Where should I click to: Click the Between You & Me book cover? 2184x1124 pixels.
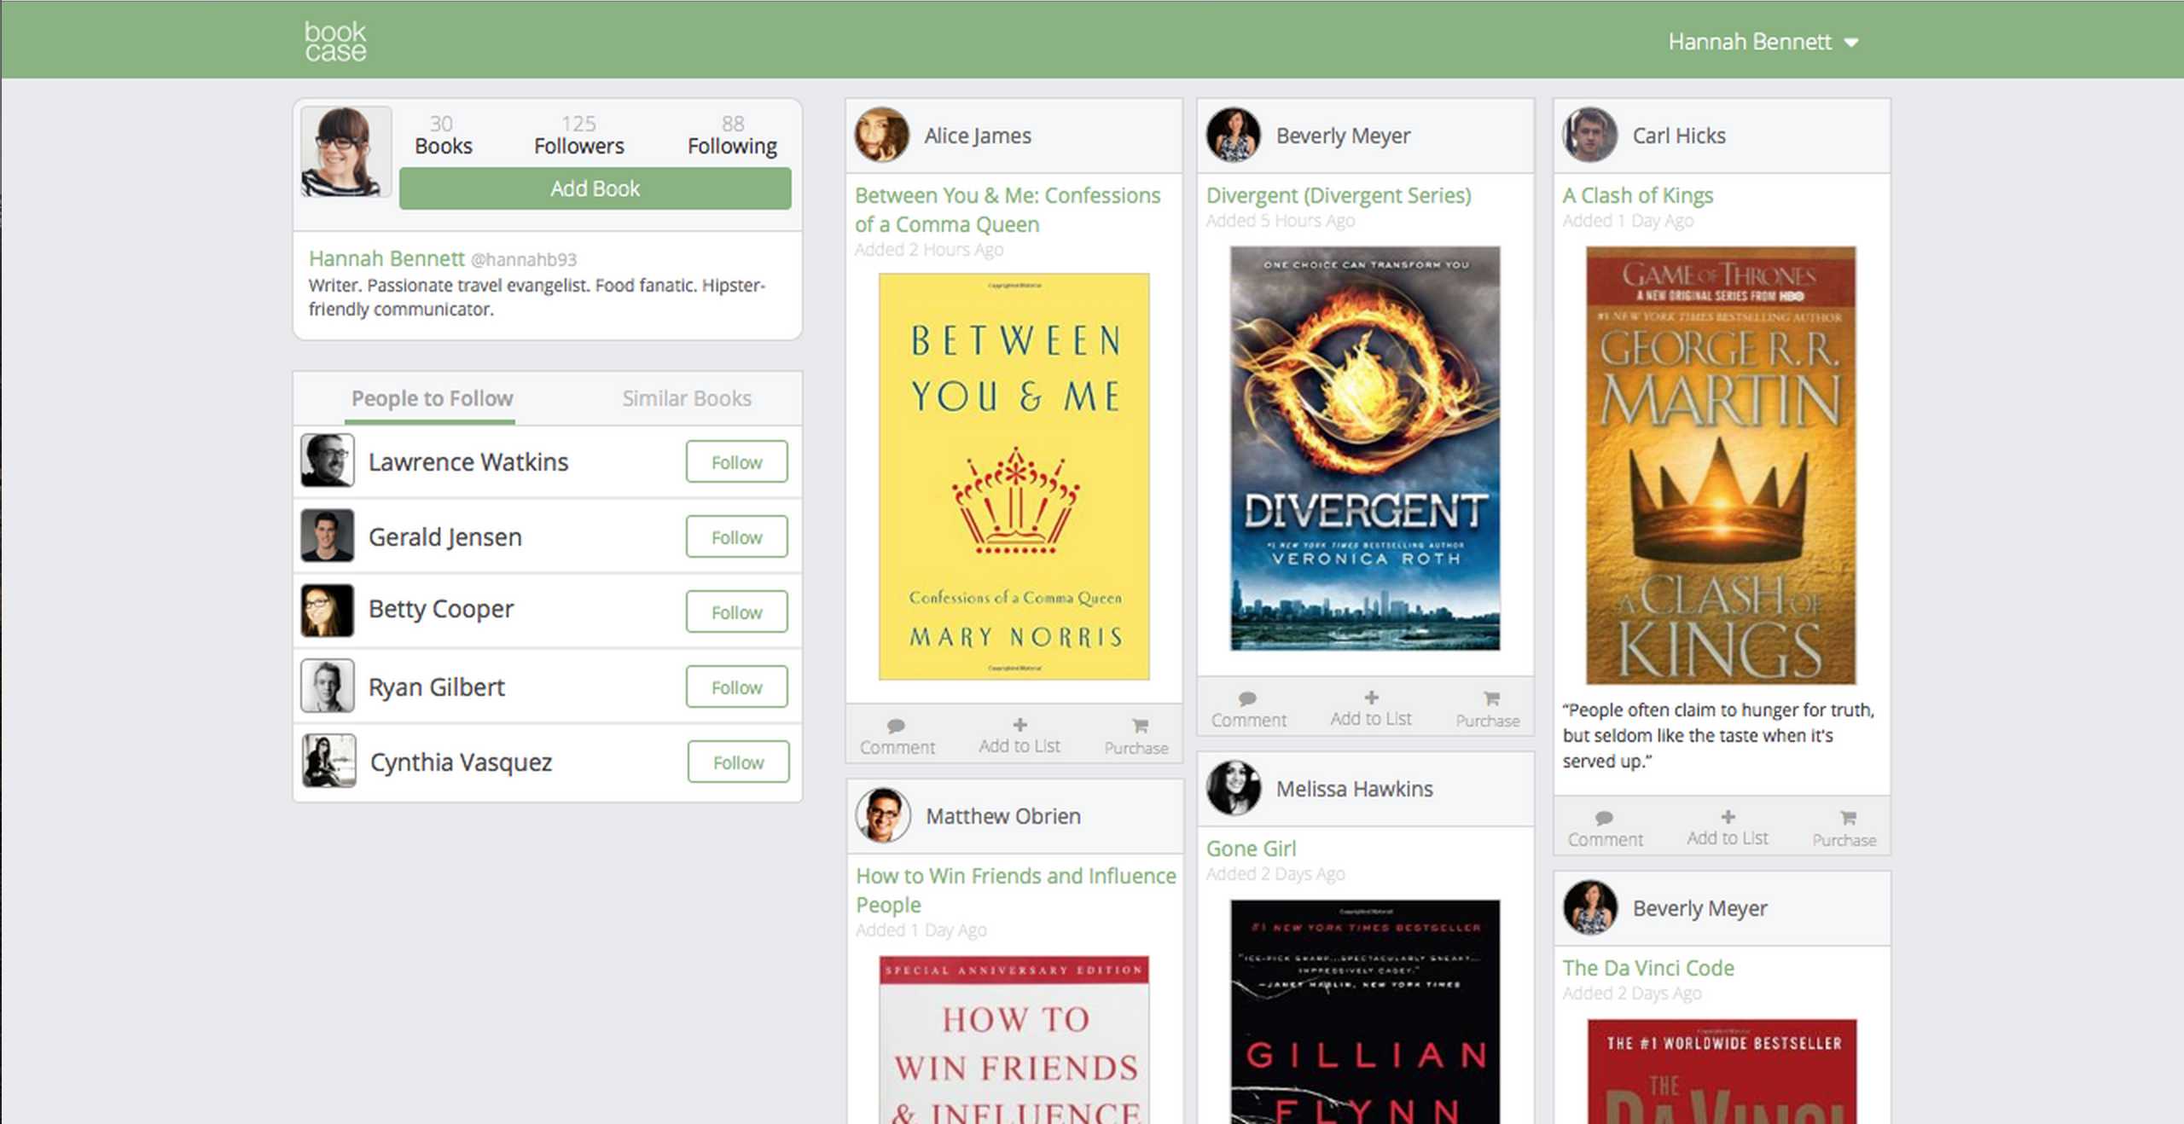point(1014,477)
